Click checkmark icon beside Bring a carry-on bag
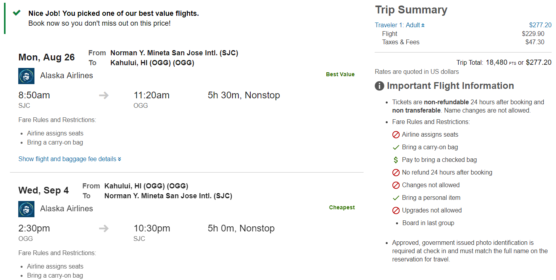The image size is (556, 280). (x=396, y=147)
